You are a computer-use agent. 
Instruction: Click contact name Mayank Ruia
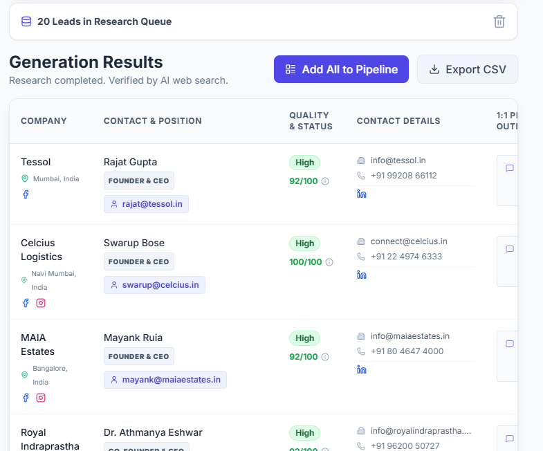[x=133, y=338]
